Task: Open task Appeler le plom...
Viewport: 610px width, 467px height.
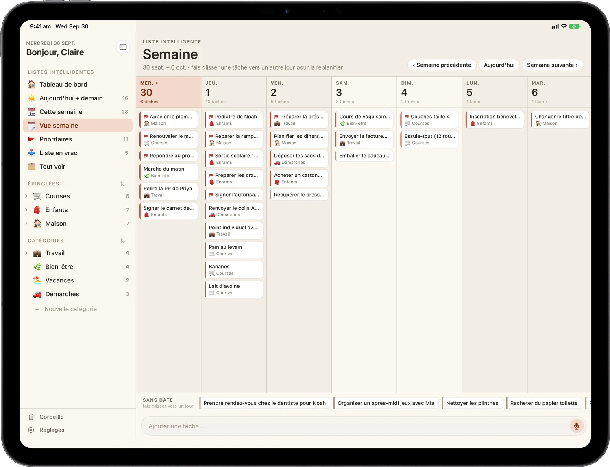Action: click(x=169, y=119)
